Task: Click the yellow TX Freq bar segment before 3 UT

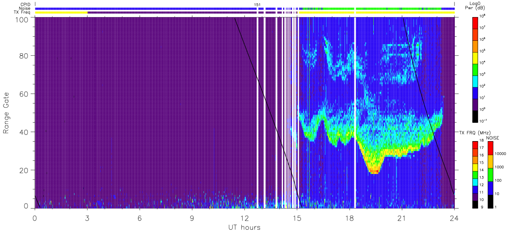Action: 61,12
